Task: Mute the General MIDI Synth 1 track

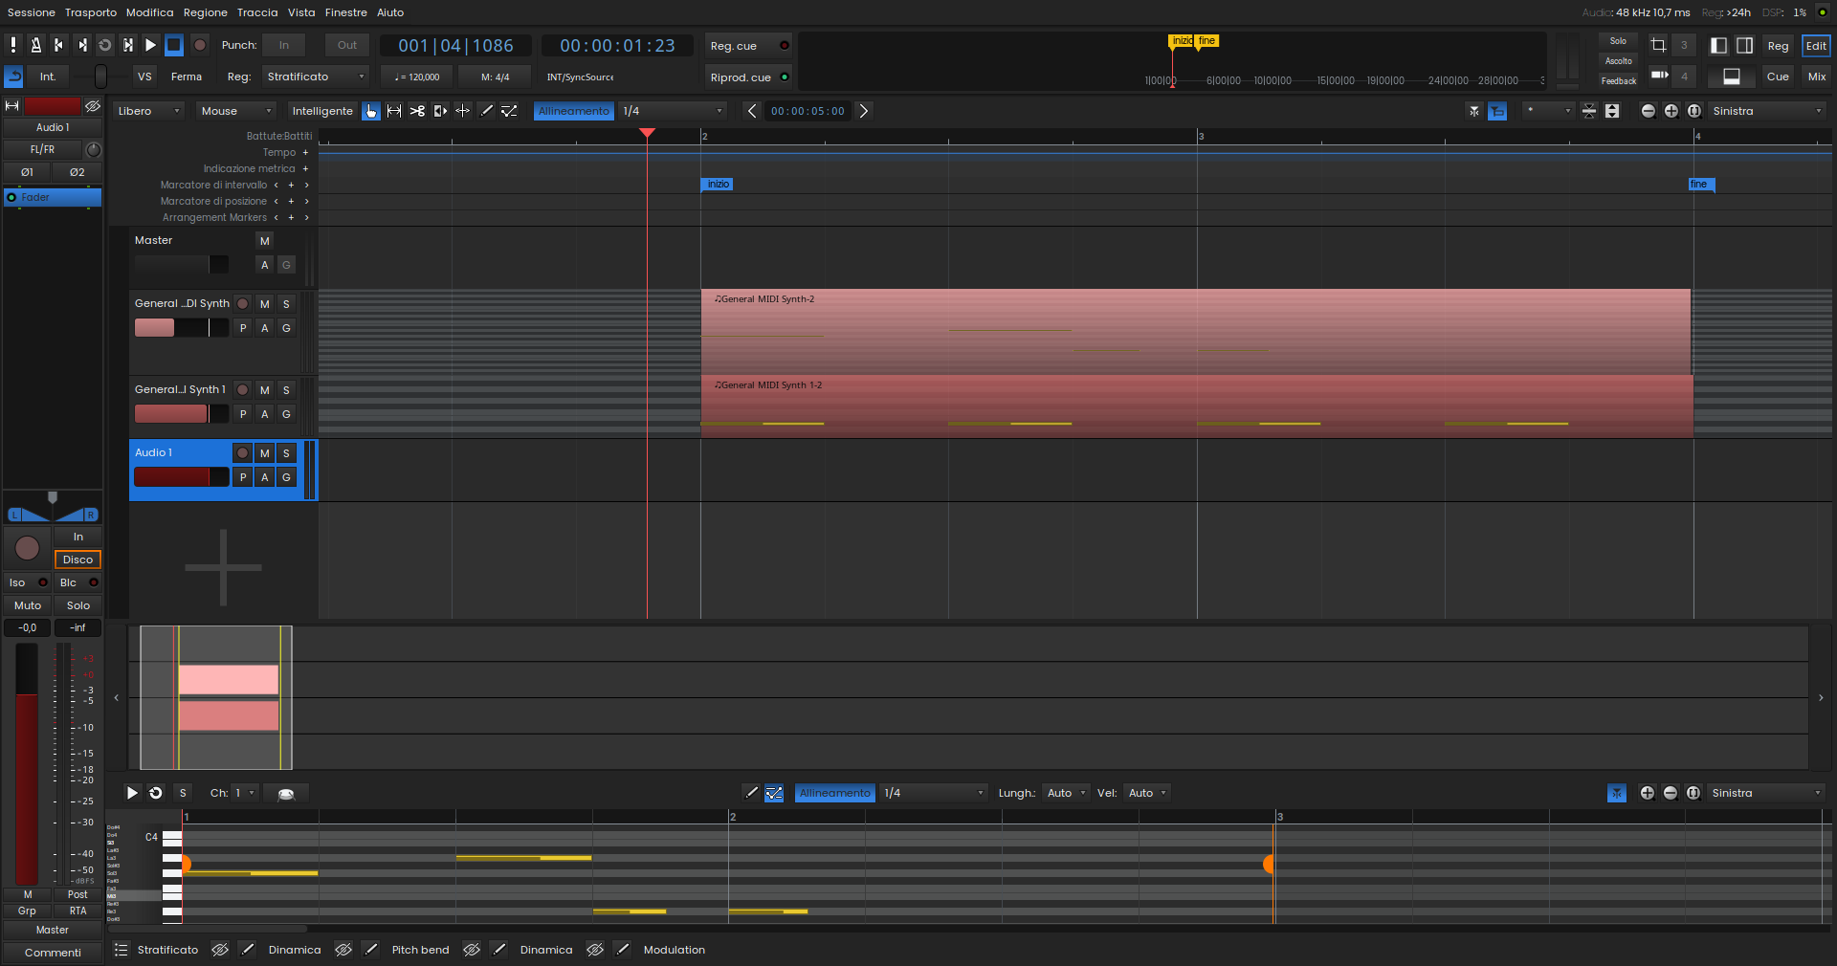Action: [265, 390]
